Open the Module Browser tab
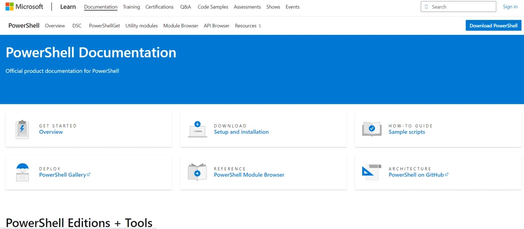The image size is (524, 229). [181, 26]
